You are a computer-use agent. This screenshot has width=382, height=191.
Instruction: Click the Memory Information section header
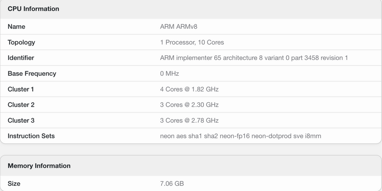39,166
